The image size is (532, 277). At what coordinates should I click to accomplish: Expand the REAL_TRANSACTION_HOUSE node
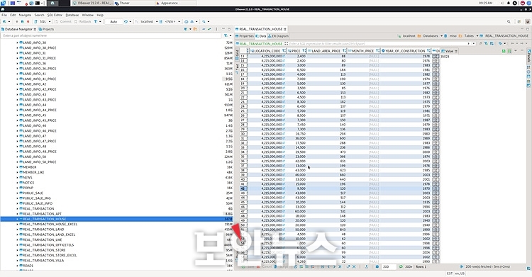coord(17,219)
